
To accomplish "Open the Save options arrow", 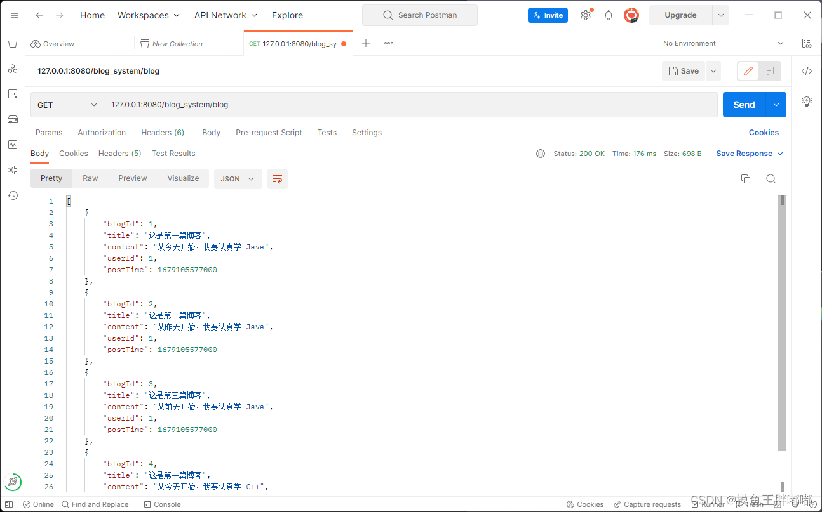I will pyautogui.click(x=713, y=71).
